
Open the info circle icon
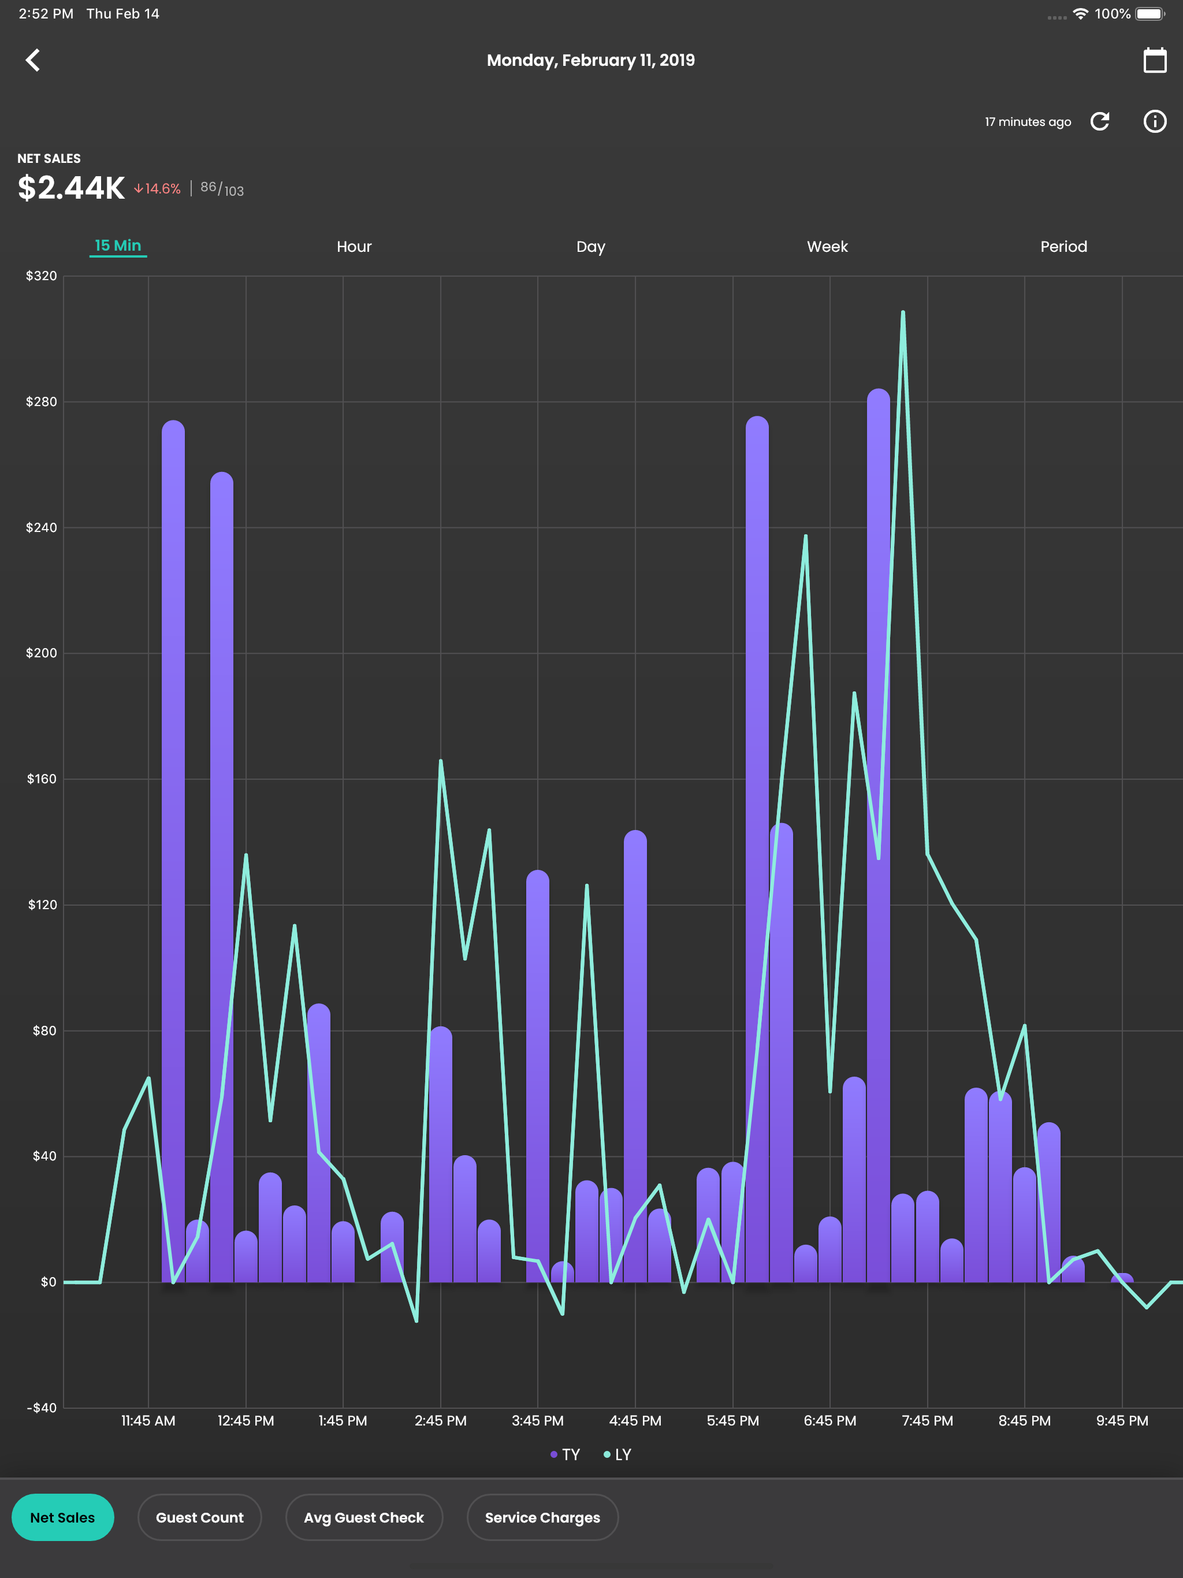[x=1155, y=121]
